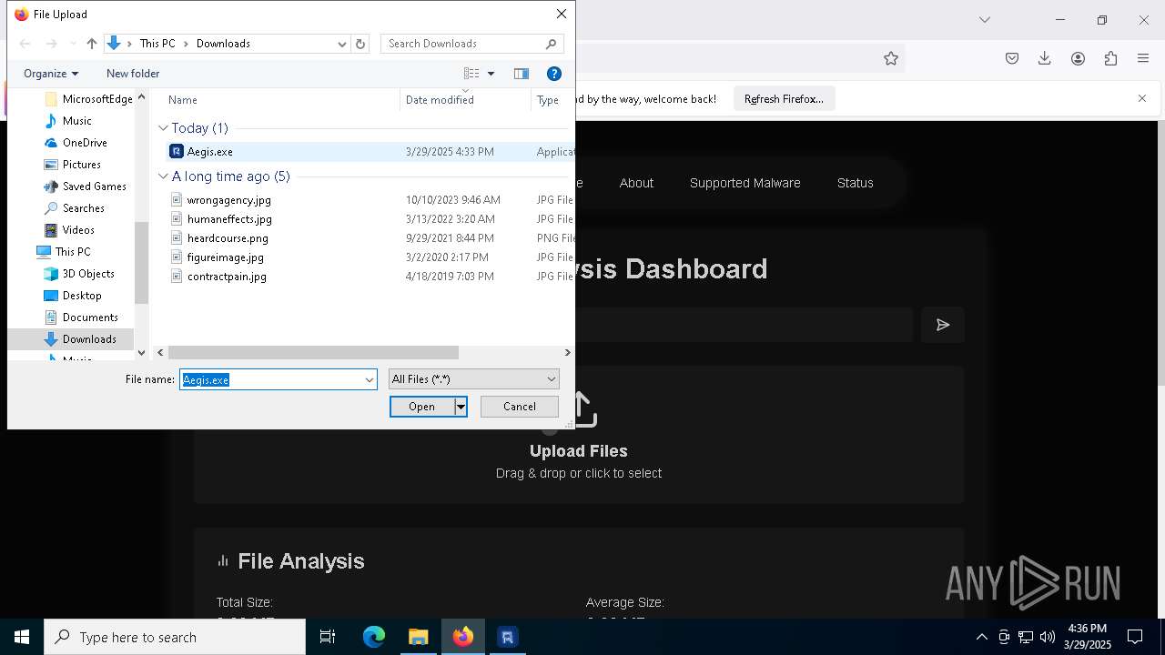Open Firefox account icon

click(1078, 58)
